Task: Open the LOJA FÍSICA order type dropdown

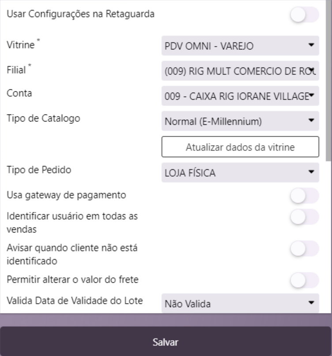Action: tap(240, 172)
